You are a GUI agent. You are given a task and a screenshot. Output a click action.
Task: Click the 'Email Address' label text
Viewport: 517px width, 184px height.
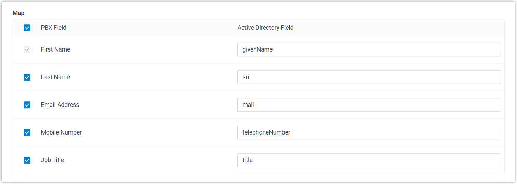(60, 105)
